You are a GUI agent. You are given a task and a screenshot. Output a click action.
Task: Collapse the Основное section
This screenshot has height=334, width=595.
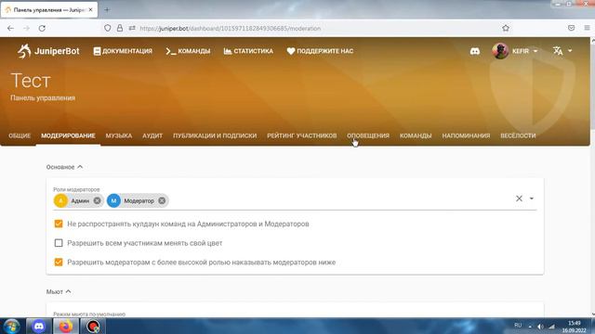[x=64, y=167]
